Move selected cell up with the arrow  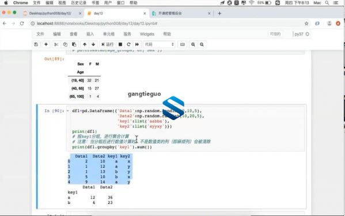(85, 44)
